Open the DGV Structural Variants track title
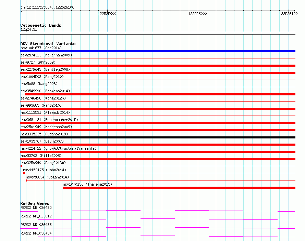Viewport: 305px width, 241px height. (48, 44)
